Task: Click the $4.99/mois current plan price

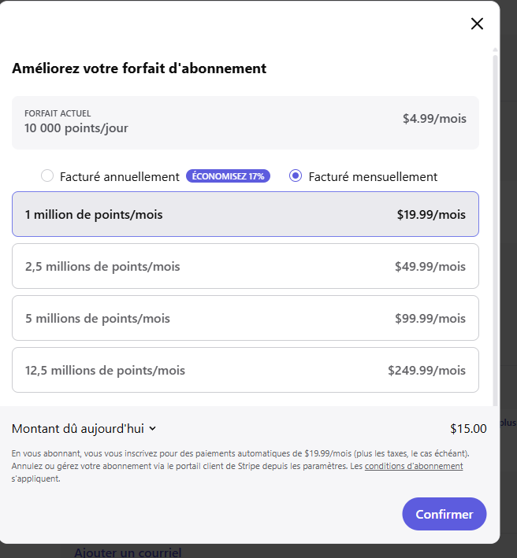Action: coord(434,119)
